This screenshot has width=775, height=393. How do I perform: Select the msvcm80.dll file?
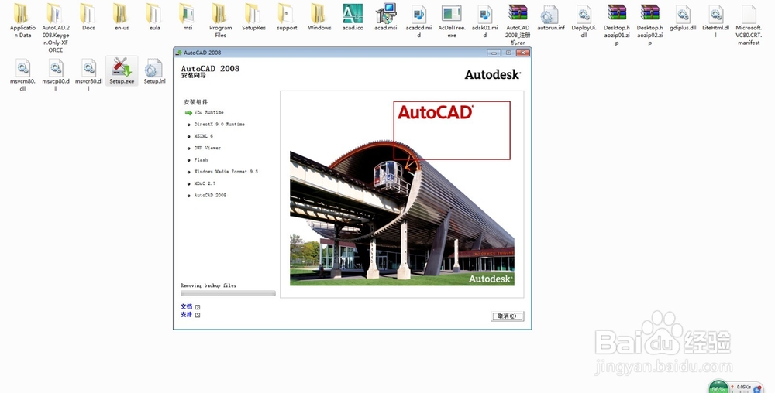click(x=22, y=75)
